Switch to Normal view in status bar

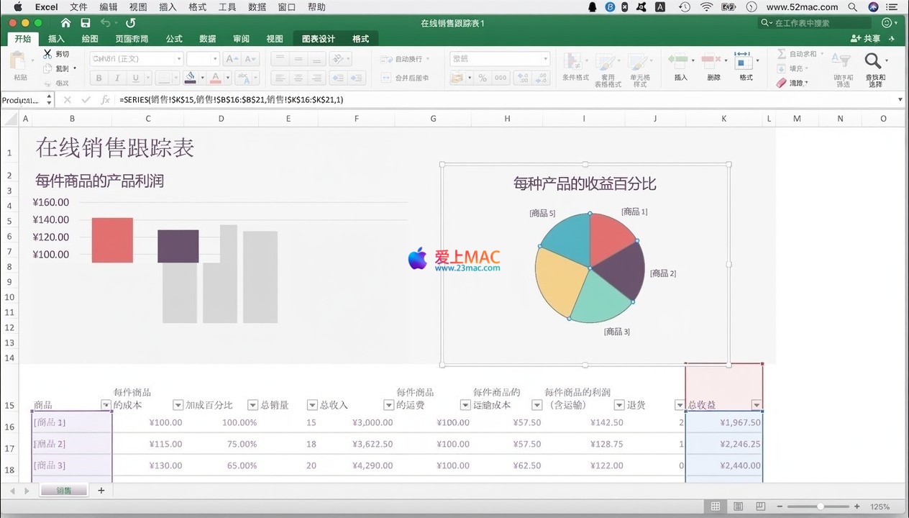click(716, 506)
